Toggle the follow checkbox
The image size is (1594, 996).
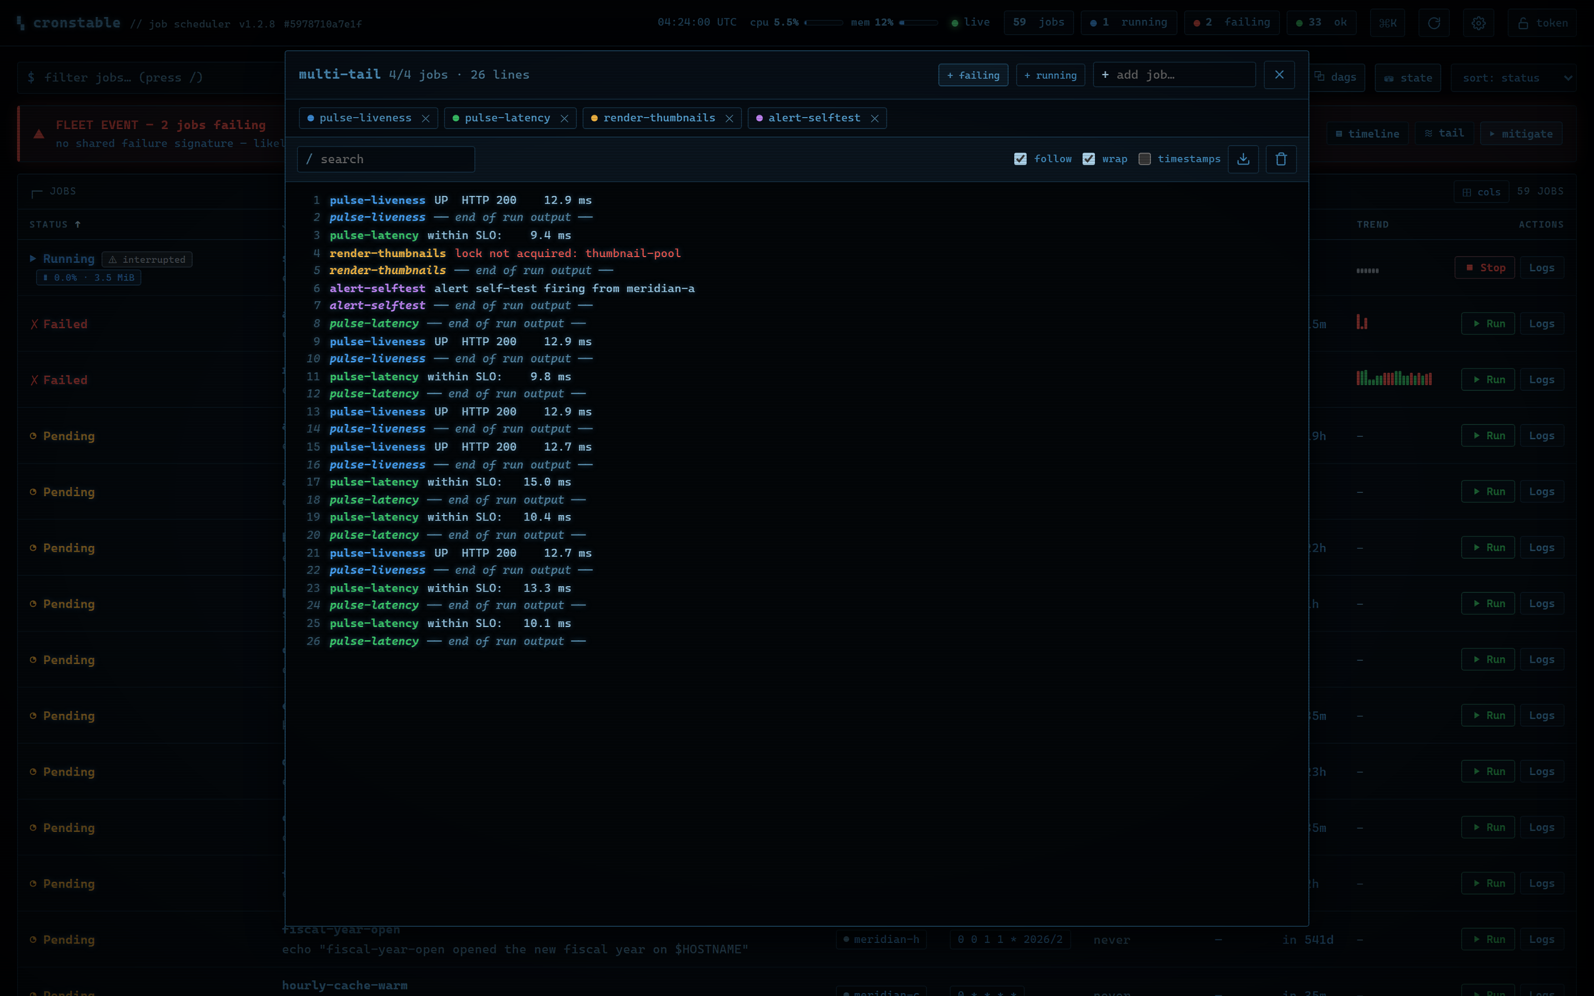pos(1020,159)
